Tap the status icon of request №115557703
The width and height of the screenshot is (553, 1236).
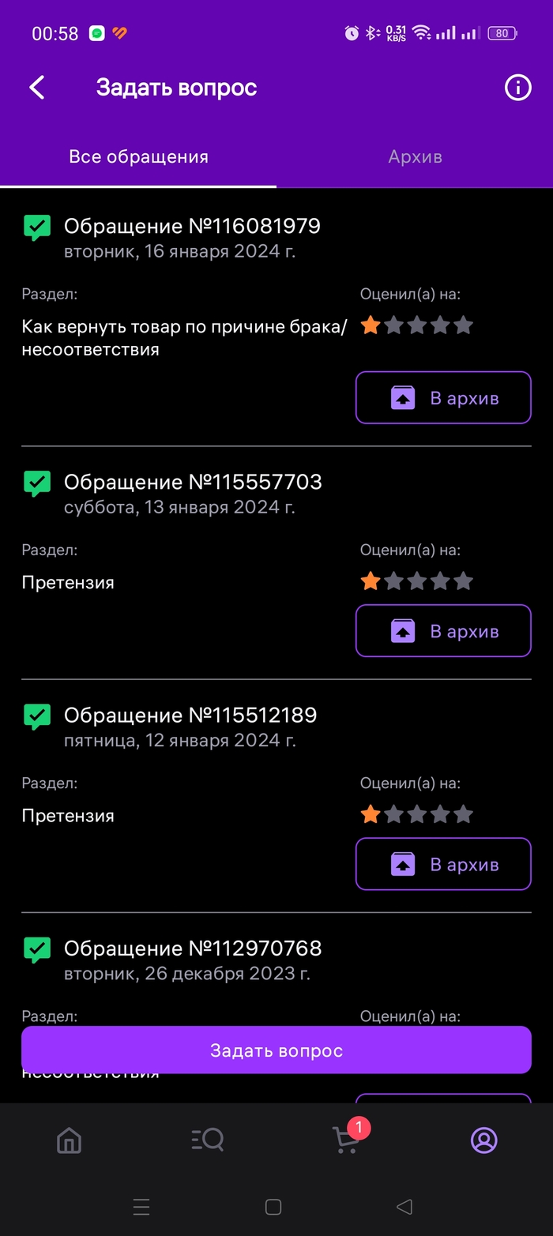tap(37, 483)
